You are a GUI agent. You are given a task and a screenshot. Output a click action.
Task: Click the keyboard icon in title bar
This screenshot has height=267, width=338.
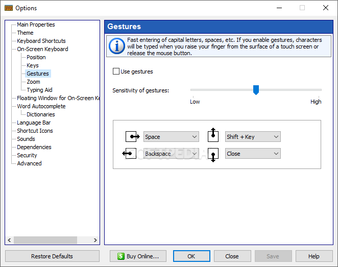click(x=9, y=8)
